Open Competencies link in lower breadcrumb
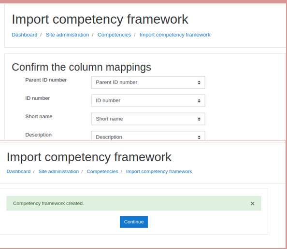287x249 pixels. 102,171
